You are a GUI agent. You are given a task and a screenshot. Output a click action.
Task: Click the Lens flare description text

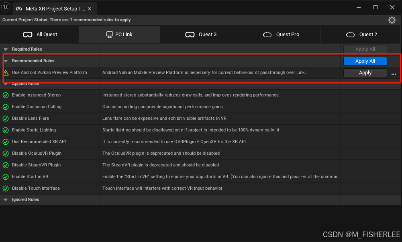click(x=165, y=118)
